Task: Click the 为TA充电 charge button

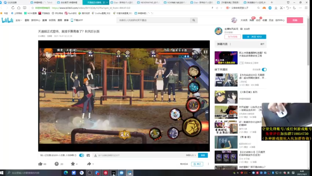Action: 232,37
